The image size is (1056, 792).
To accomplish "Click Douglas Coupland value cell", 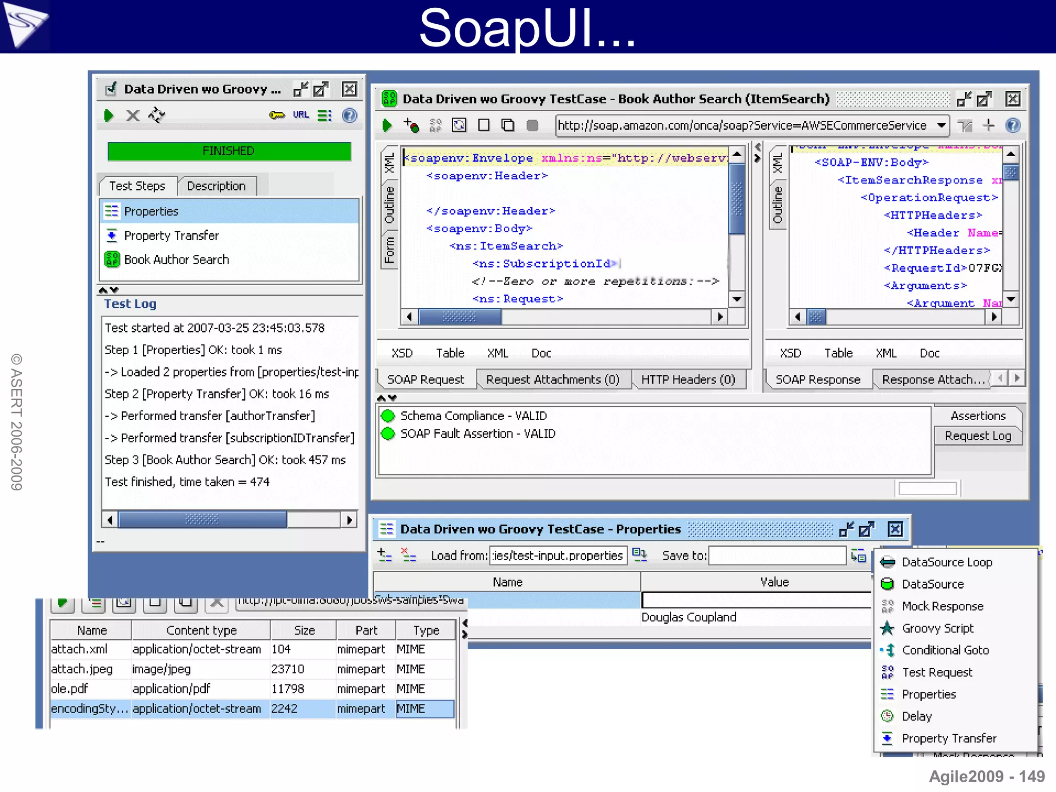I will 755,617.
